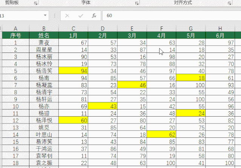Select the yellow cell with value 43
Viewport: 241px width, 168px height.
tap(103, 106)
